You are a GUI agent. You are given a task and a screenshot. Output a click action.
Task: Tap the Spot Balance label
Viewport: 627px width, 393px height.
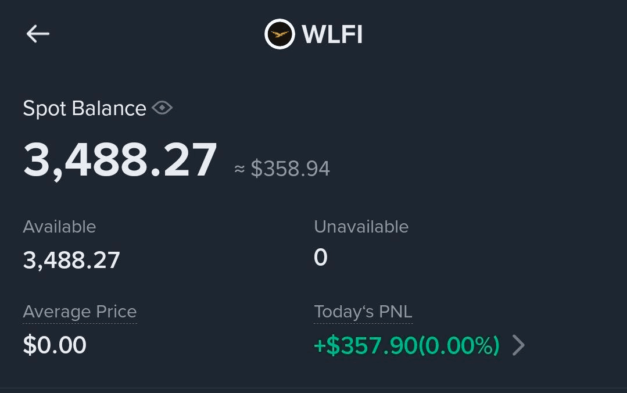coord(84,108)
